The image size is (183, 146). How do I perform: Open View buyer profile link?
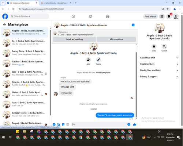(x=103, y=73)
